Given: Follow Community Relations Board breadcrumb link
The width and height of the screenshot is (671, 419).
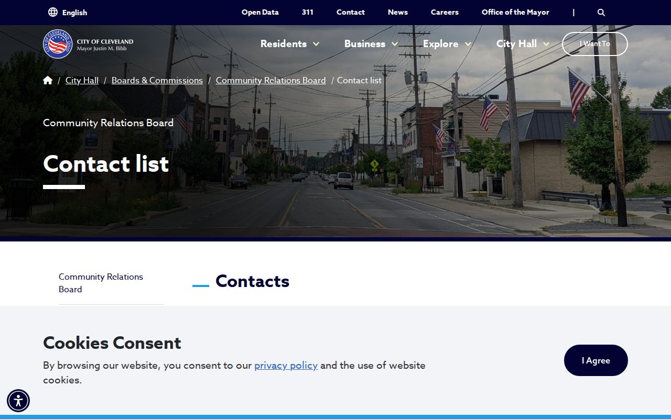Looking at the screenshot, I should [x=271, y=80].
